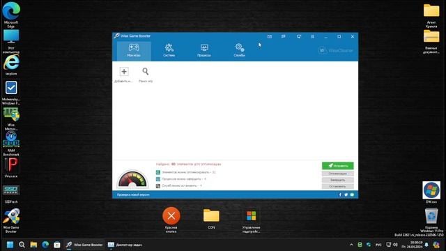Click the magnifier icon to search games
Image resolution: width=446 pixels, height=251 pixels.
tap(146, 71)
